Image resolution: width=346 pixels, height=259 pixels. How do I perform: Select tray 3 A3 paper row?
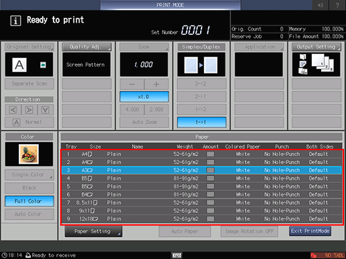coord(201,170)
